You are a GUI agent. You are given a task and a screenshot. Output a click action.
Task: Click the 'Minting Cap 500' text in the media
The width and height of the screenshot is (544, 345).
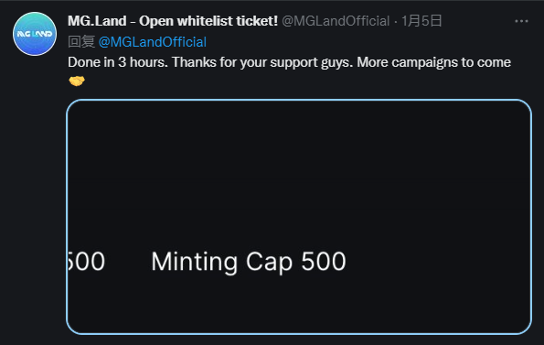pyautogui.click(x=249, y=262)
